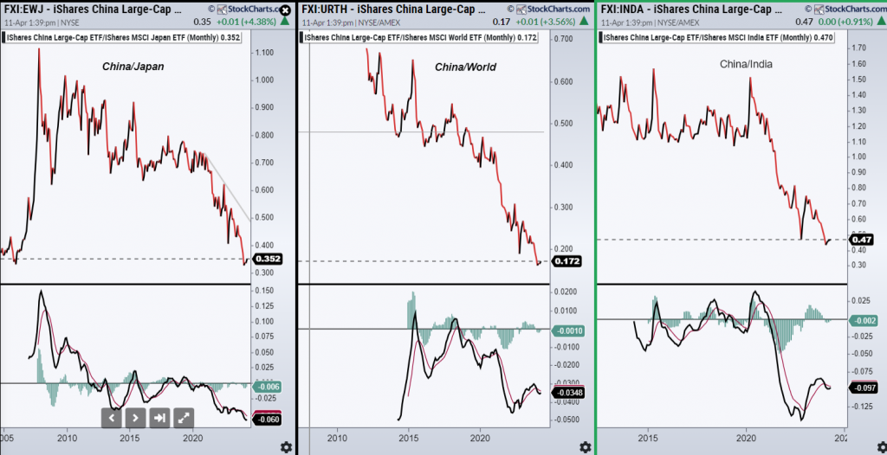Click the China/Japan annotation label
The height and width of the screenshot is (455, 887).
point(133,67)
